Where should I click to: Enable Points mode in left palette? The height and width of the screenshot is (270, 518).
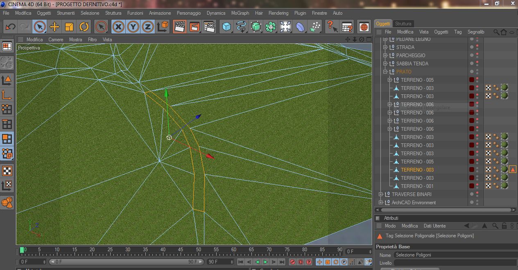7,109
